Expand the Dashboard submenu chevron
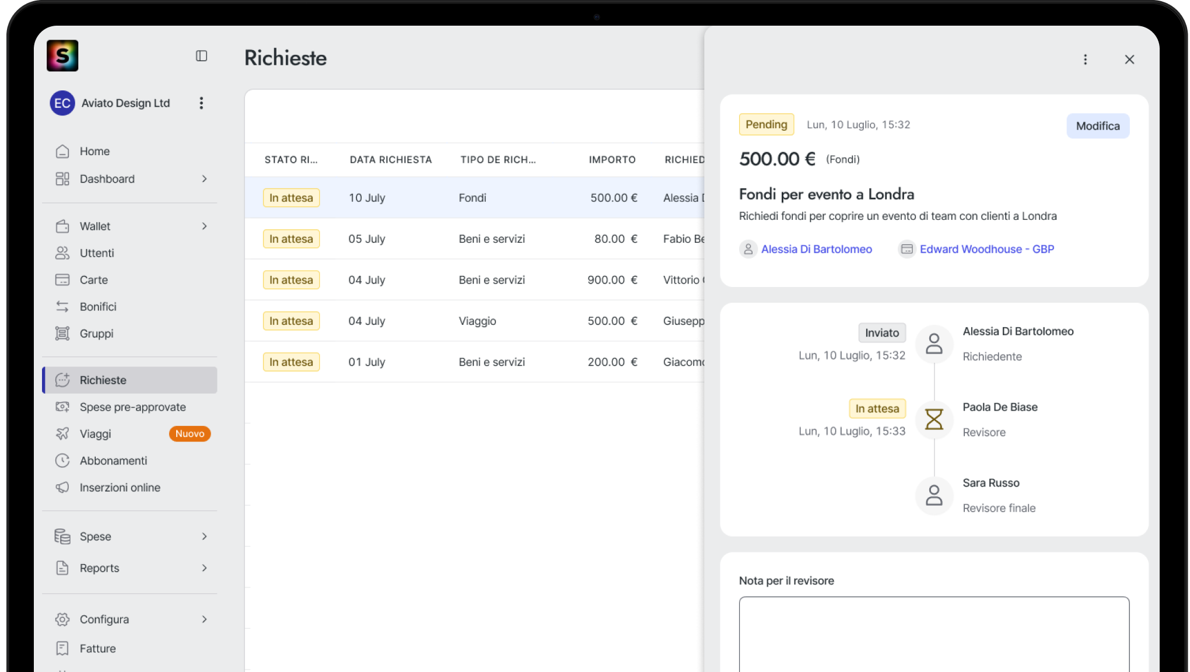The image size is (1190, 672). pos(204,179)
